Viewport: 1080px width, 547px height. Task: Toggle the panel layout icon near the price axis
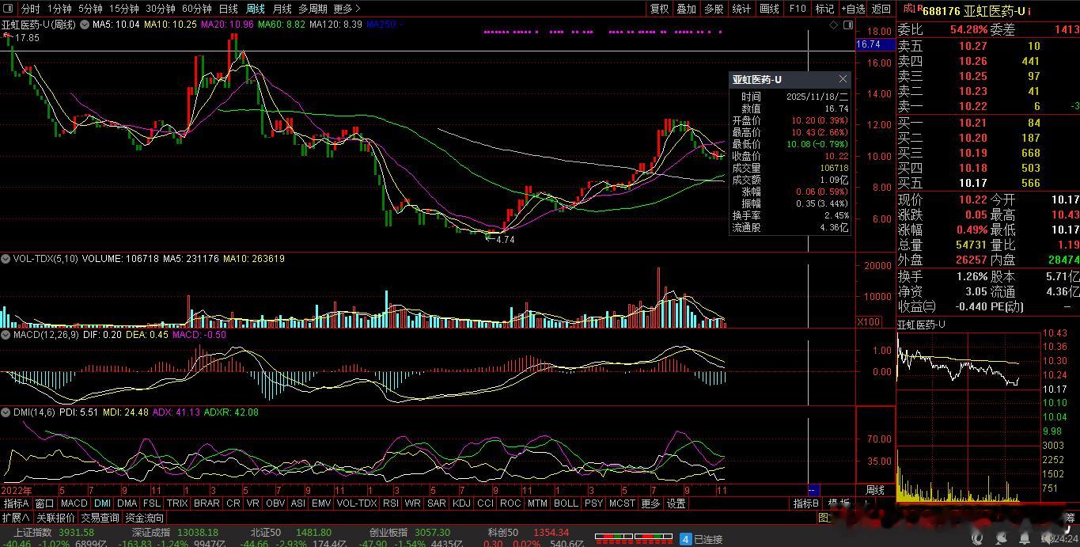[846, 25]
